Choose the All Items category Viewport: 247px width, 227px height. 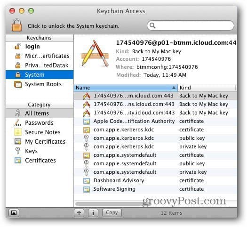point(40,113)
